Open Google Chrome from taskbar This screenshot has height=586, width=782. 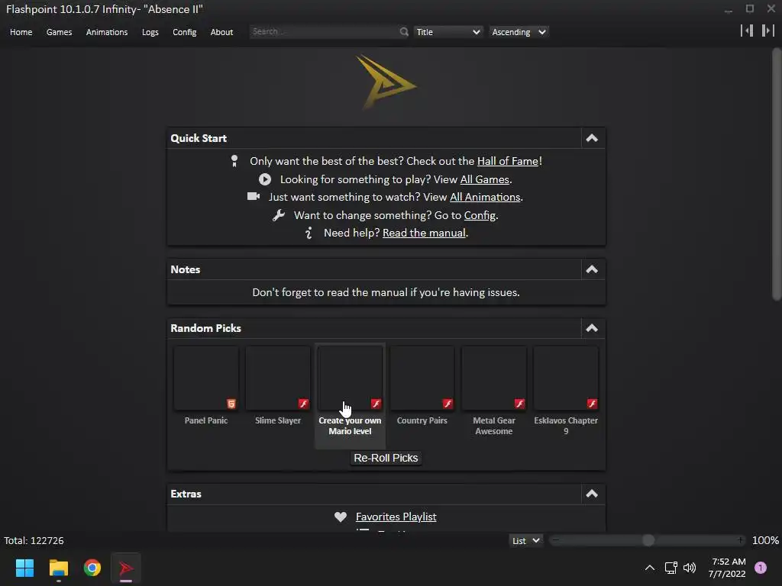point(92,568)
